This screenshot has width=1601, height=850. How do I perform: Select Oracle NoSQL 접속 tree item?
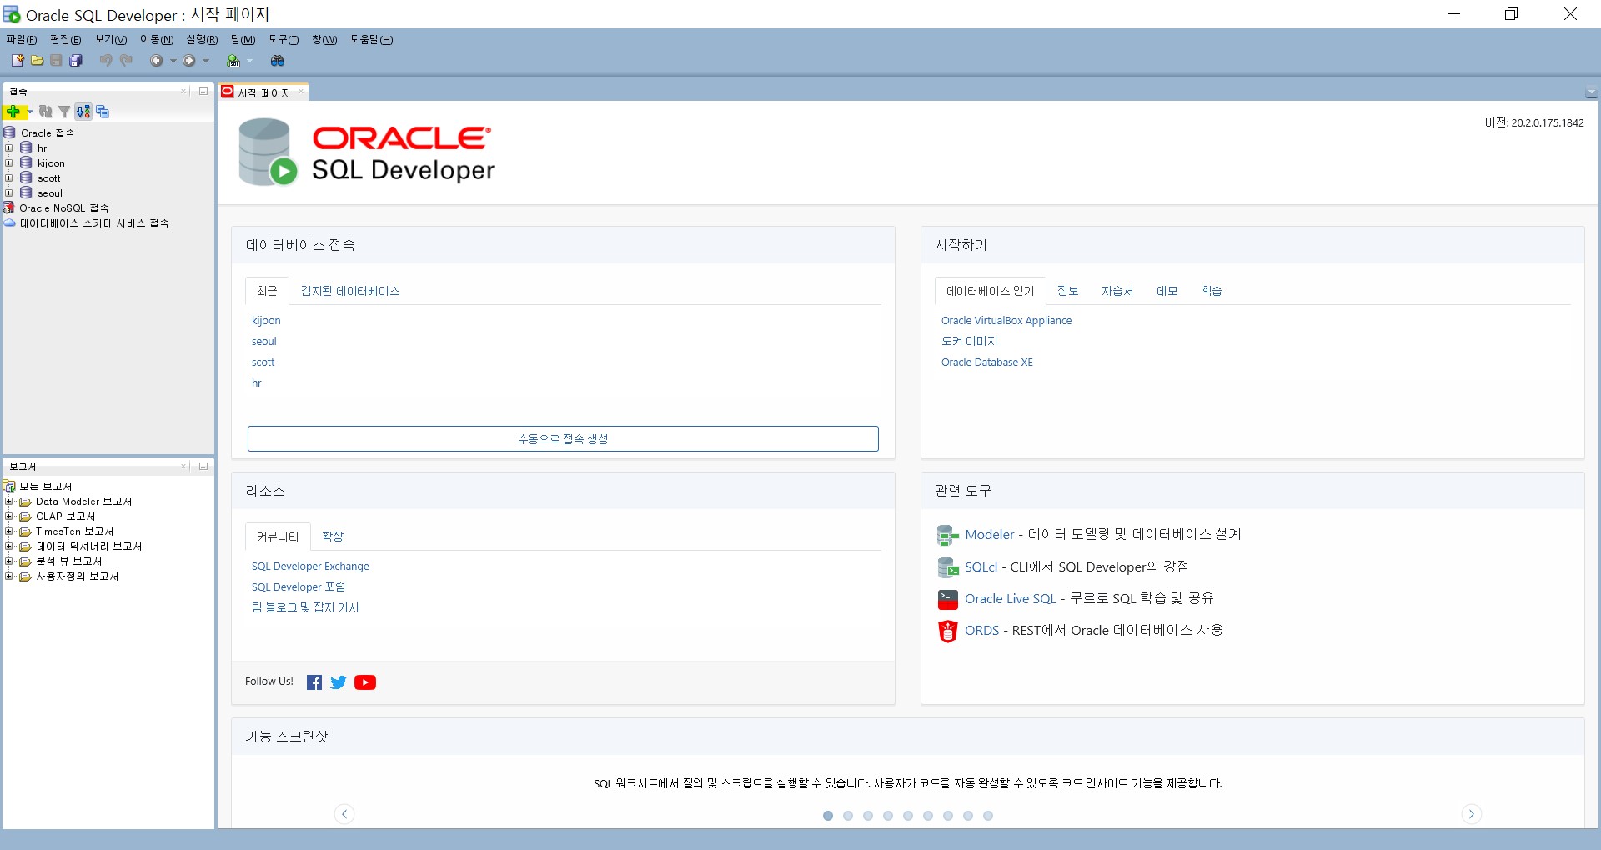click(x=64, y=208)
